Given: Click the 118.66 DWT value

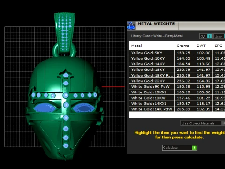Looking at the screenshot, I should click(203, 64).
